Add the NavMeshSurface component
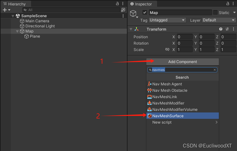 [x=183, y=116]
